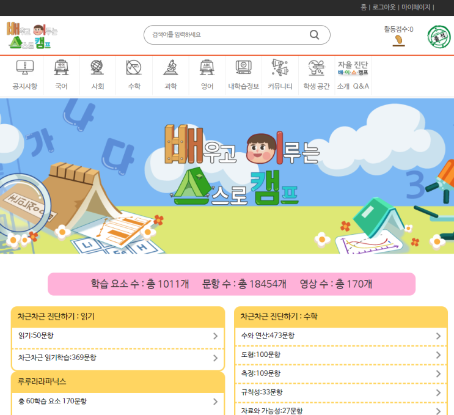454x415 pixels.
Task: Open 총 60학습 요소 170문항 text
Action: click(53, 401)
